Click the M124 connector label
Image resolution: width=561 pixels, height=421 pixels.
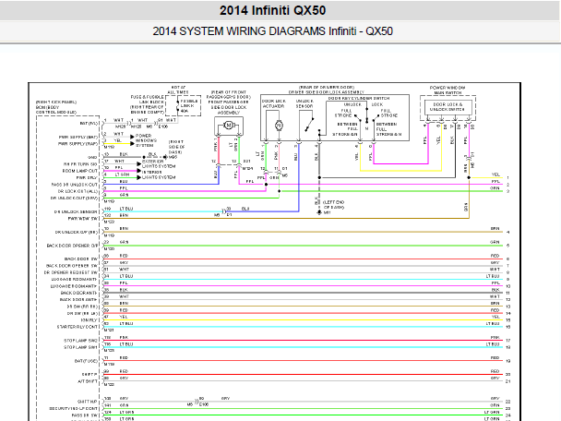pos(247,169)
